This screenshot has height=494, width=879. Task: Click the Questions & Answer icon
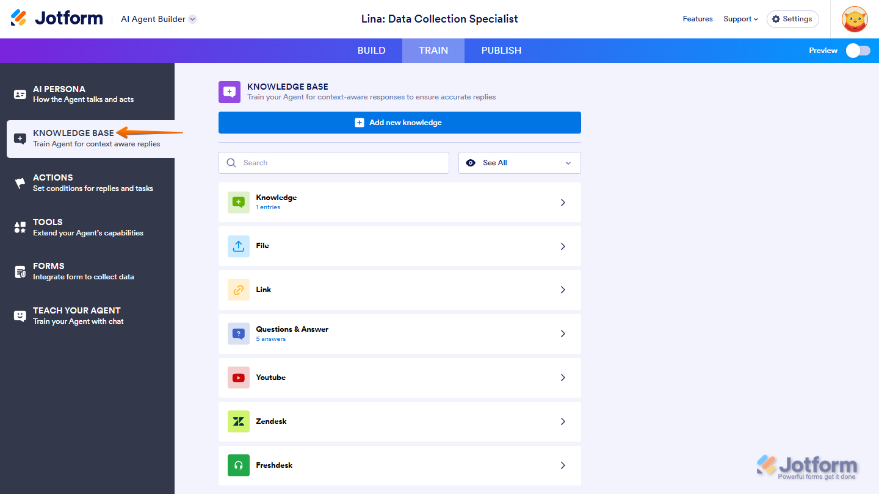coord(239,334)
